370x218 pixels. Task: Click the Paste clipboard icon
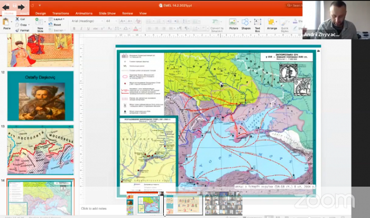tap(6, 22)
